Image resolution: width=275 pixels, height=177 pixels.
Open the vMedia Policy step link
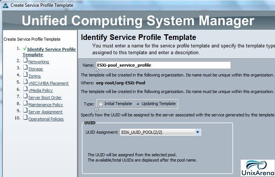[x=41, y=90]
